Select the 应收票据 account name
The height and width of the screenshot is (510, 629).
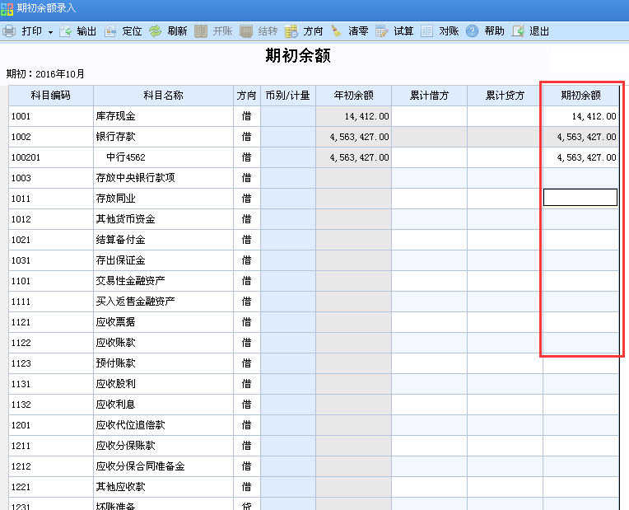click(x=115, y=322)
